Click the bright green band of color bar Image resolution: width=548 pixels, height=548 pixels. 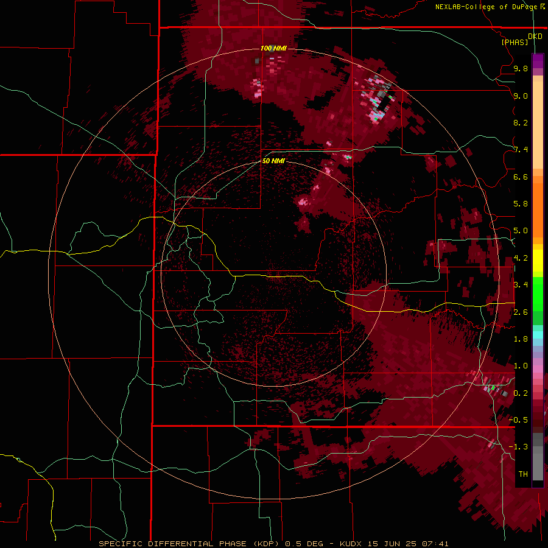[x=538, y=294]
